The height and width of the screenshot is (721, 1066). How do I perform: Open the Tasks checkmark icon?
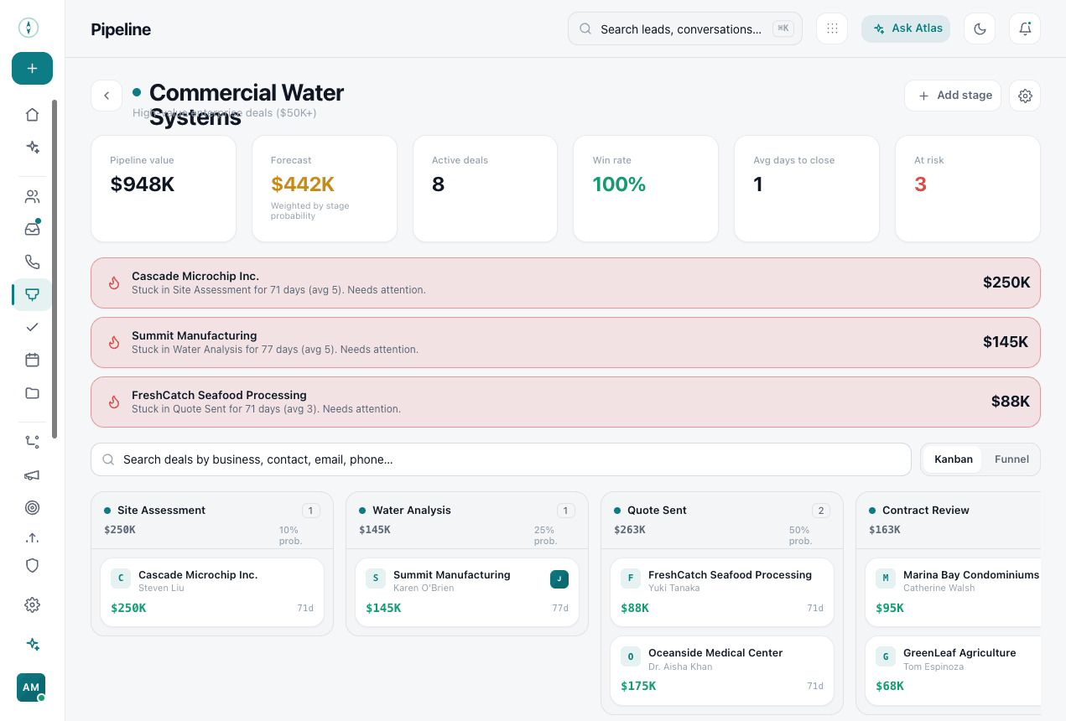(x=32, y=327)
